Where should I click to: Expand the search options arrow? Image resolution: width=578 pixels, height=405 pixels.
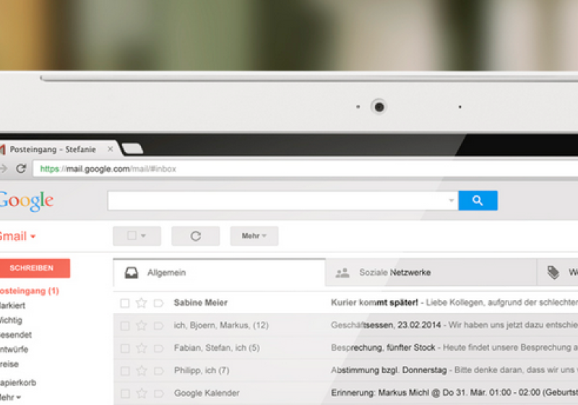[451, 200]
